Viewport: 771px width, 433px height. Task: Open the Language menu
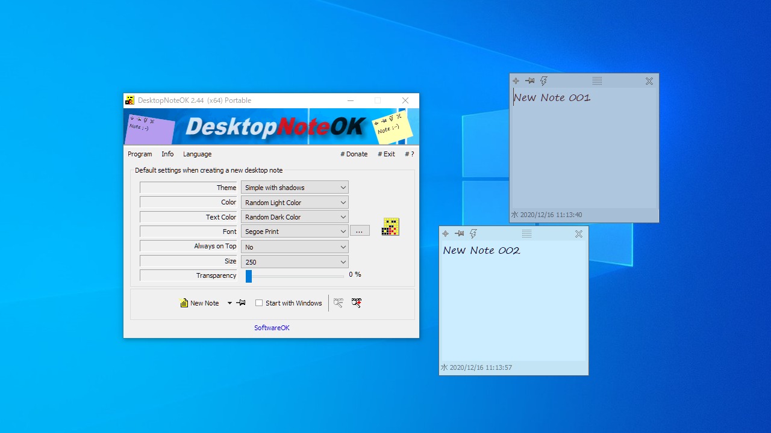point(198,154)
